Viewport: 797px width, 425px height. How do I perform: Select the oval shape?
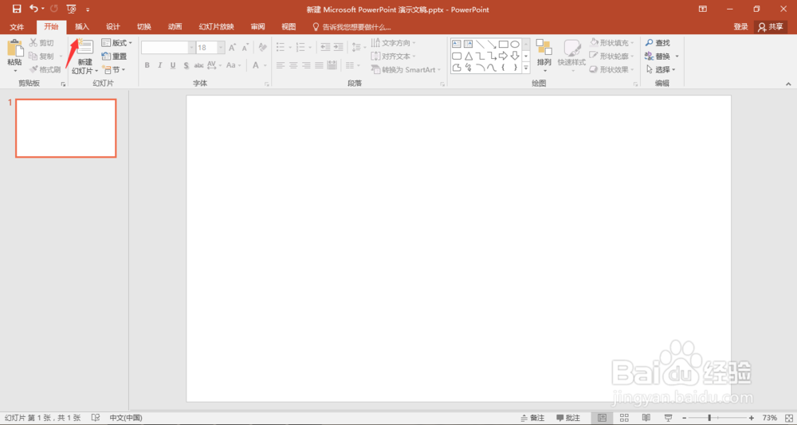[x=515, y=45]
